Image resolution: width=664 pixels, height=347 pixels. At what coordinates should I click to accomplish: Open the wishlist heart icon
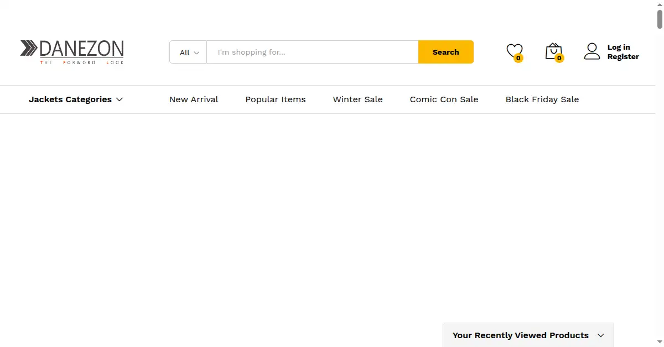(x=515, y=51)
